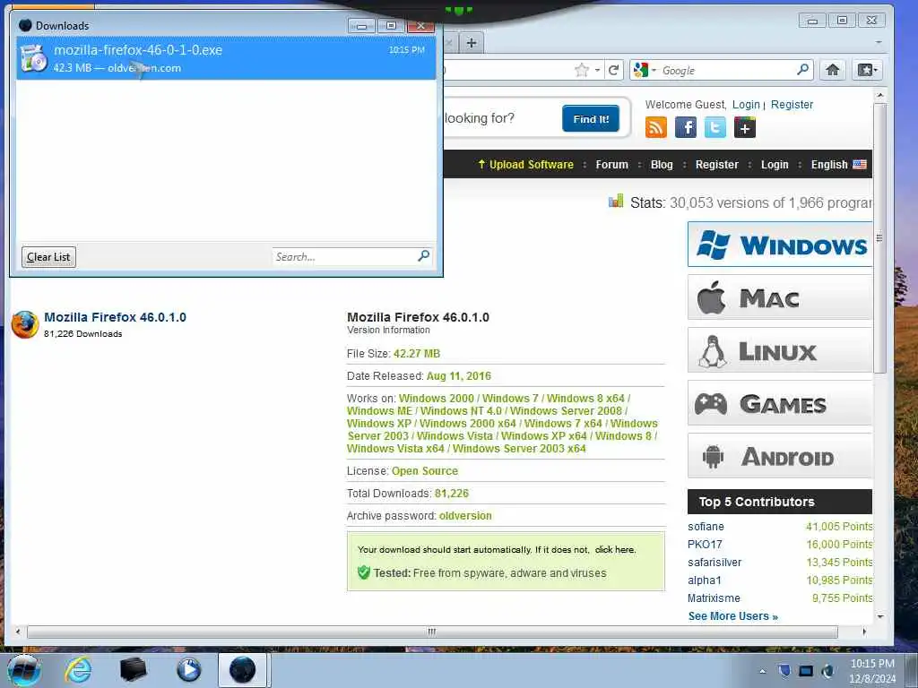The image size is (918, 688).
Task: Click the Clear List button in Downloads
Action: tap(48, 257)
